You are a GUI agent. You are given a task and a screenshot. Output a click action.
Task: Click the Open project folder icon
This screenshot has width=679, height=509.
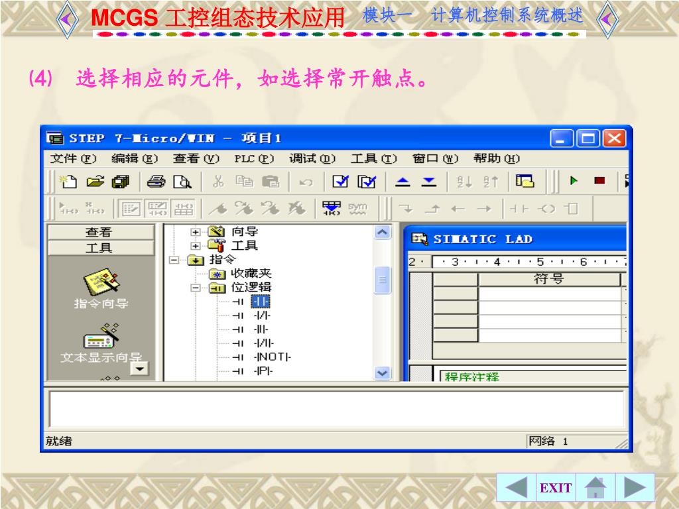(95, 182)
